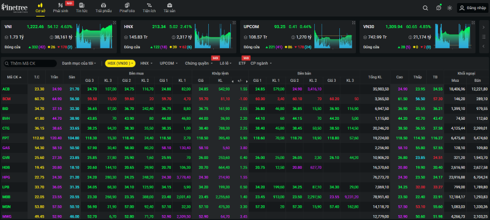The image size is (490, 220).
Task: Expand the HSX (VN30) dropdown
Action: click(120, 64)
